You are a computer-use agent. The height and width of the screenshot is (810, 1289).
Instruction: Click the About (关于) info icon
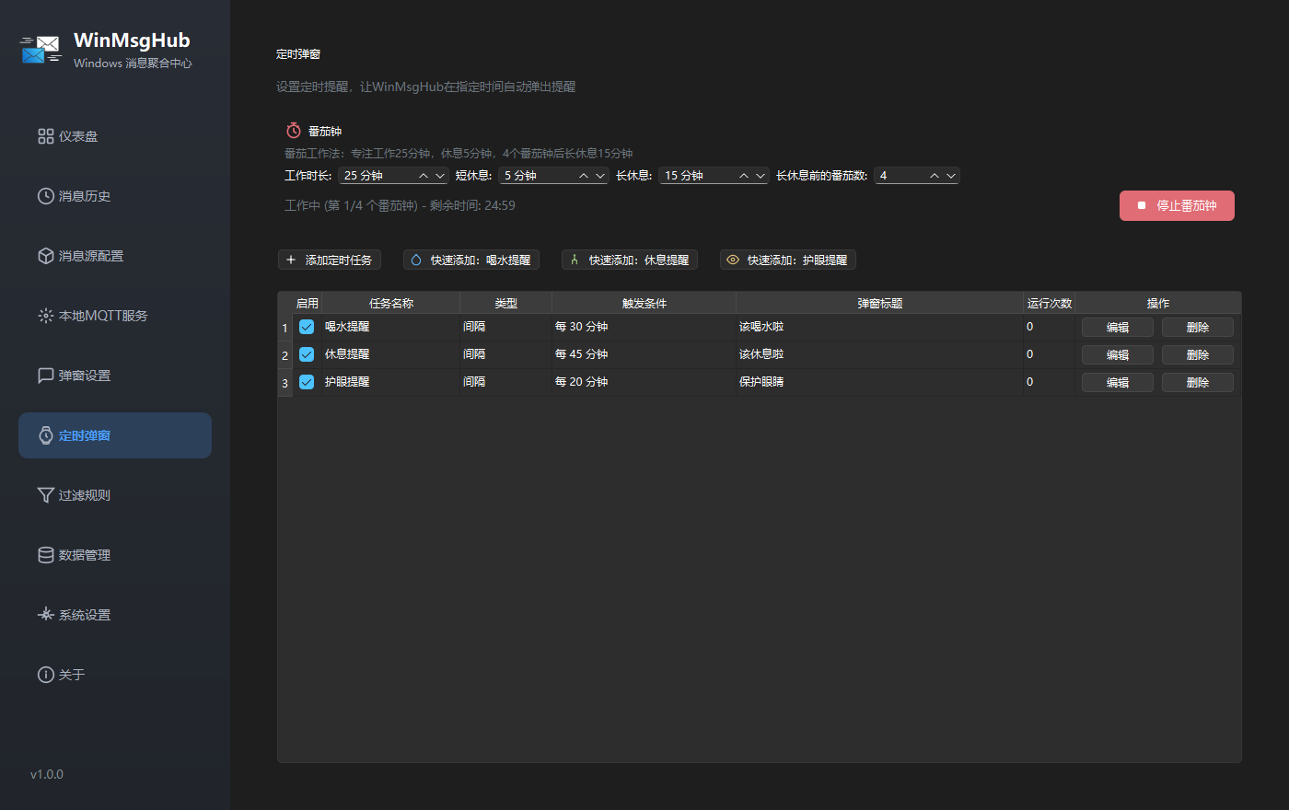[x=45, y=675]
